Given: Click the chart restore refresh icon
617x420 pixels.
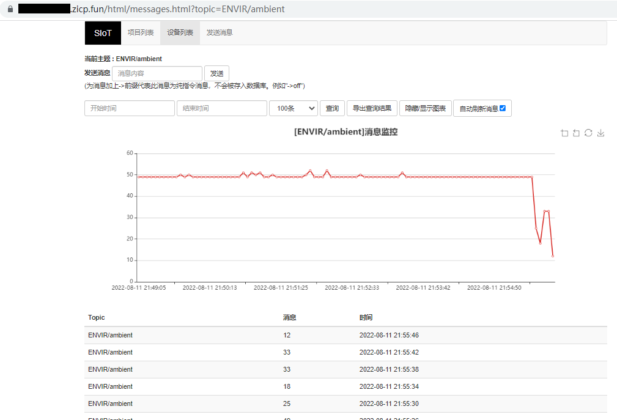Looking at the screenshot, I should [588, 133].
